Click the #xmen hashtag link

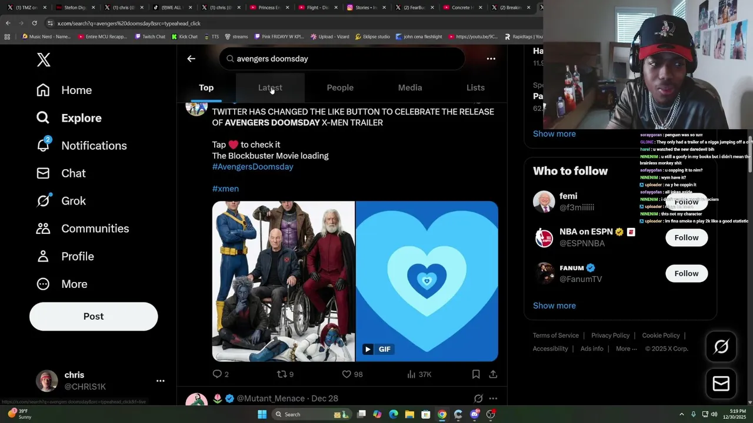(225, 189)
